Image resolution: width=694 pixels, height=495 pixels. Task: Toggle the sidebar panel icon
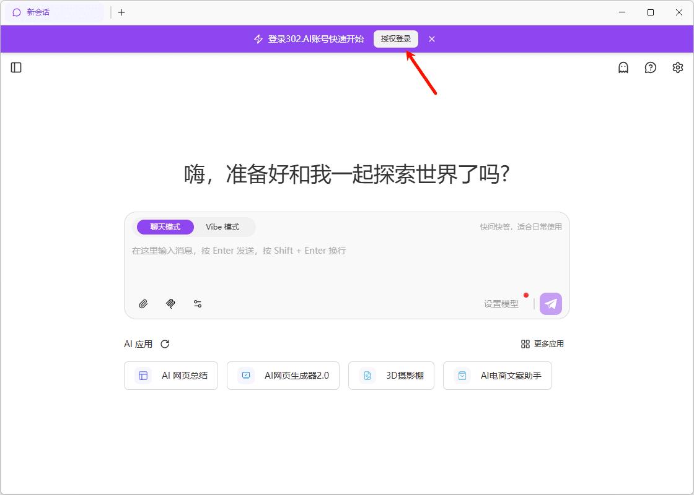click(x=16, y=67)
